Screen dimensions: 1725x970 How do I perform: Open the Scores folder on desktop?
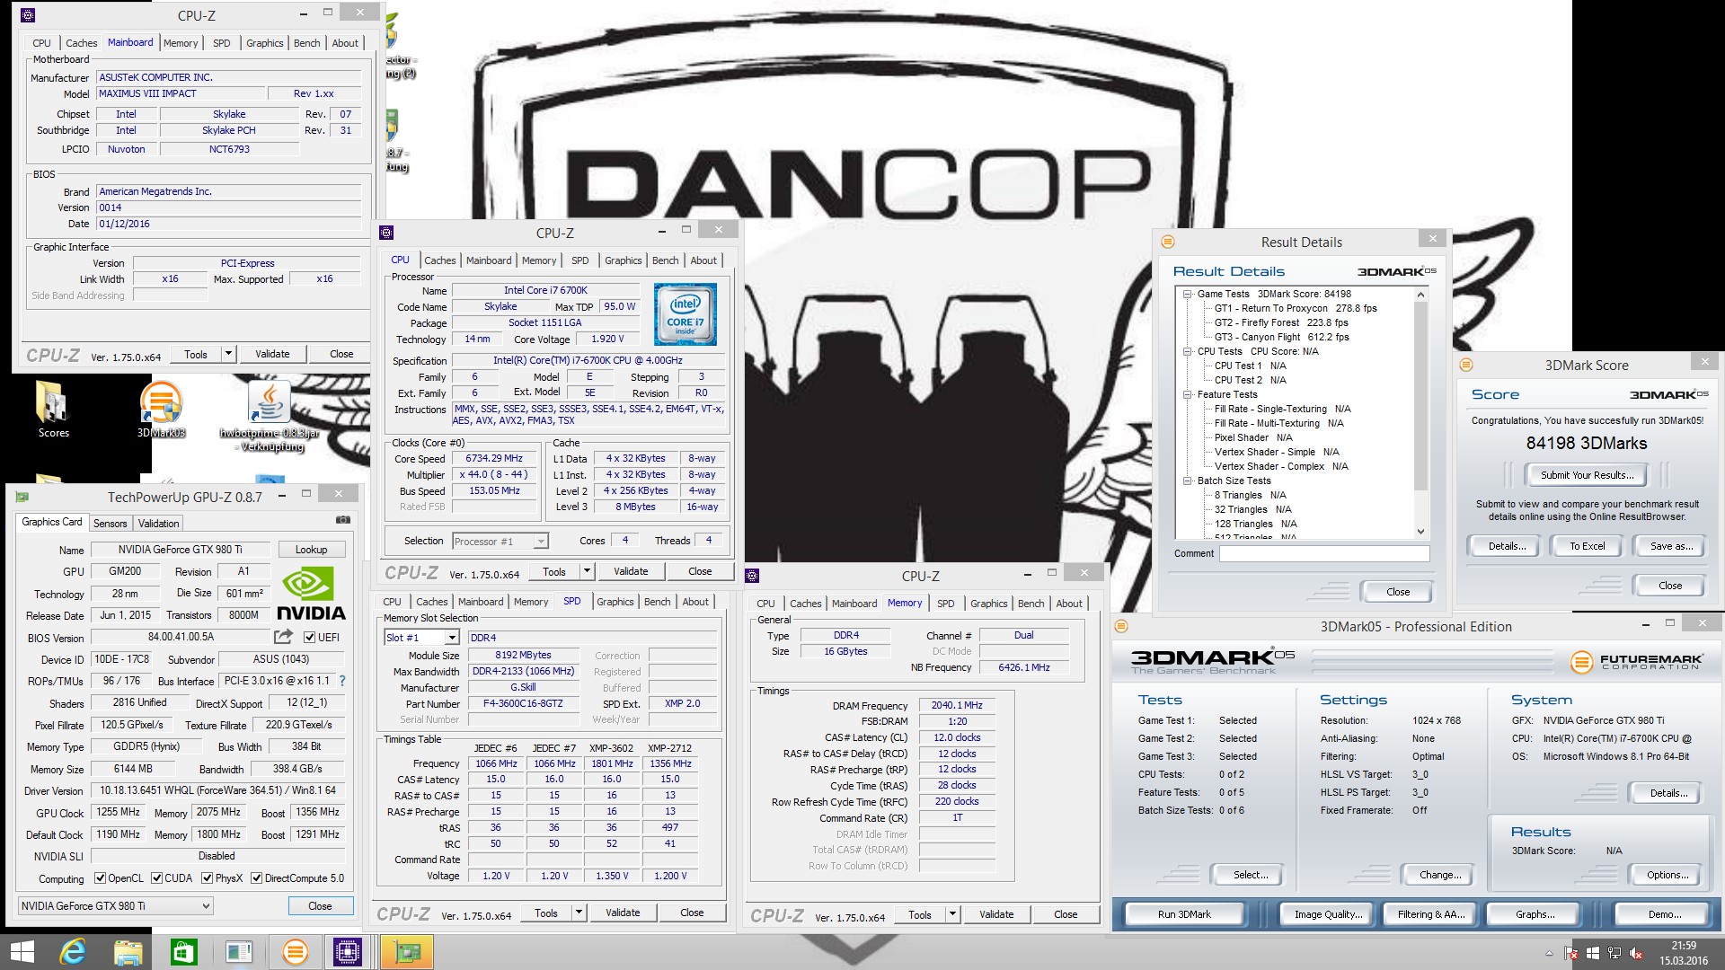53,409
